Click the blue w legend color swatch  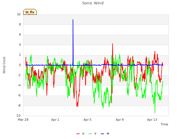click(102, 134)
